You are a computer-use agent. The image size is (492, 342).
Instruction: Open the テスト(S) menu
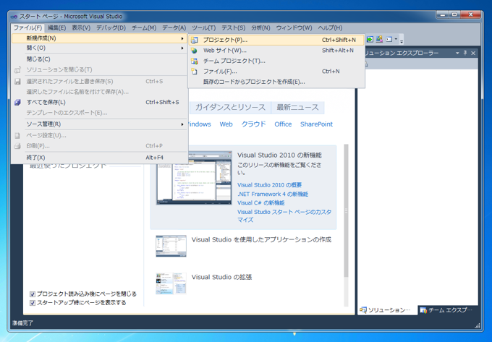click(x=234, y=28)
